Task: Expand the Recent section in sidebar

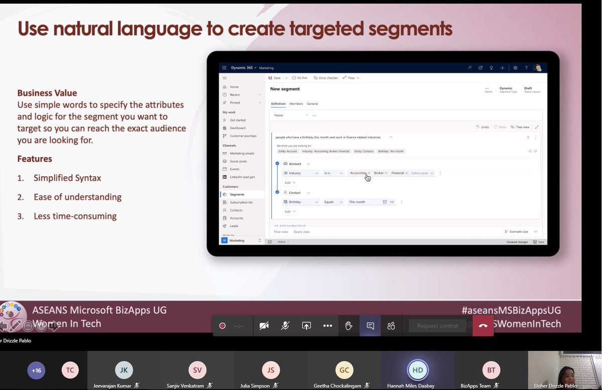Action: pos(259,95)
